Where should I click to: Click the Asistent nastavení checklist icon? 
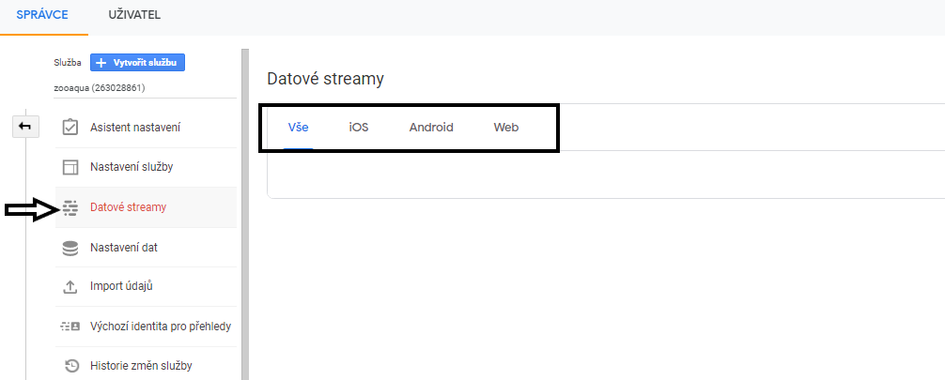pyautogui.click(x=70, y=127)
